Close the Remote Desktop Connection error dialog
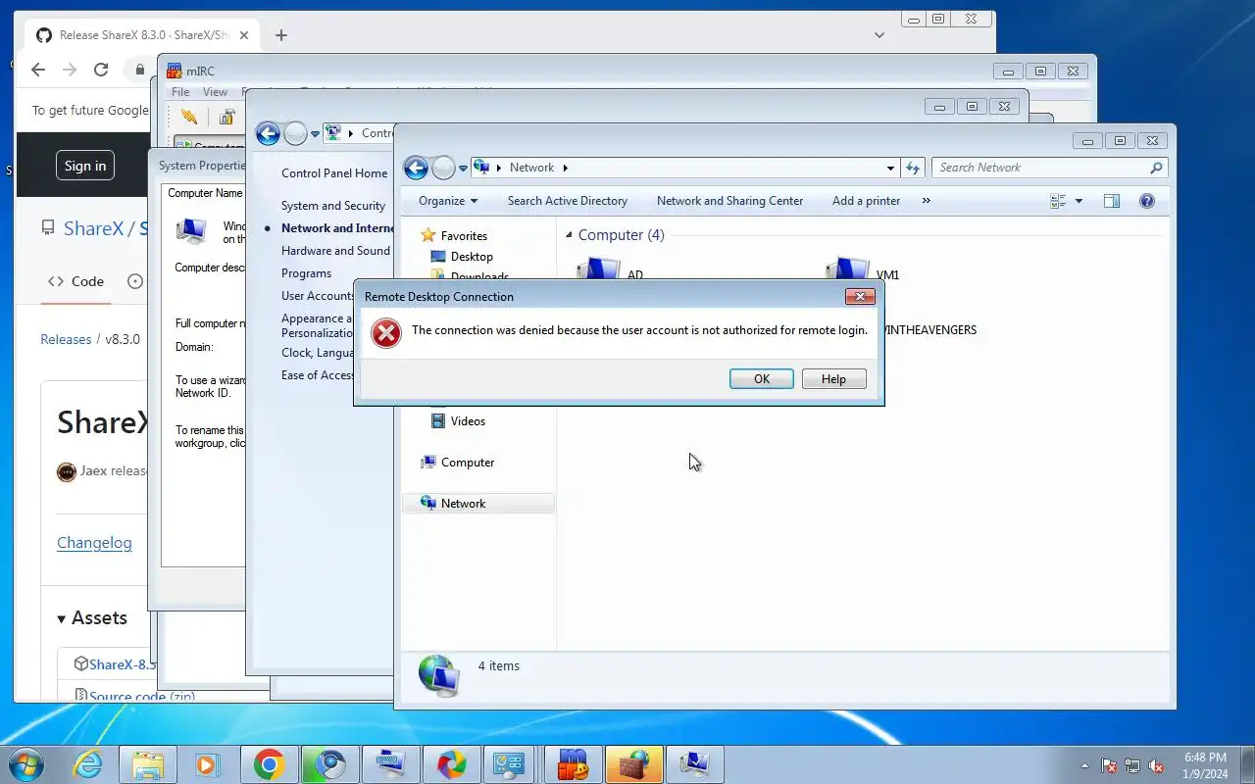The height and width of the screenshot is (784, 1255). [860, 297]
